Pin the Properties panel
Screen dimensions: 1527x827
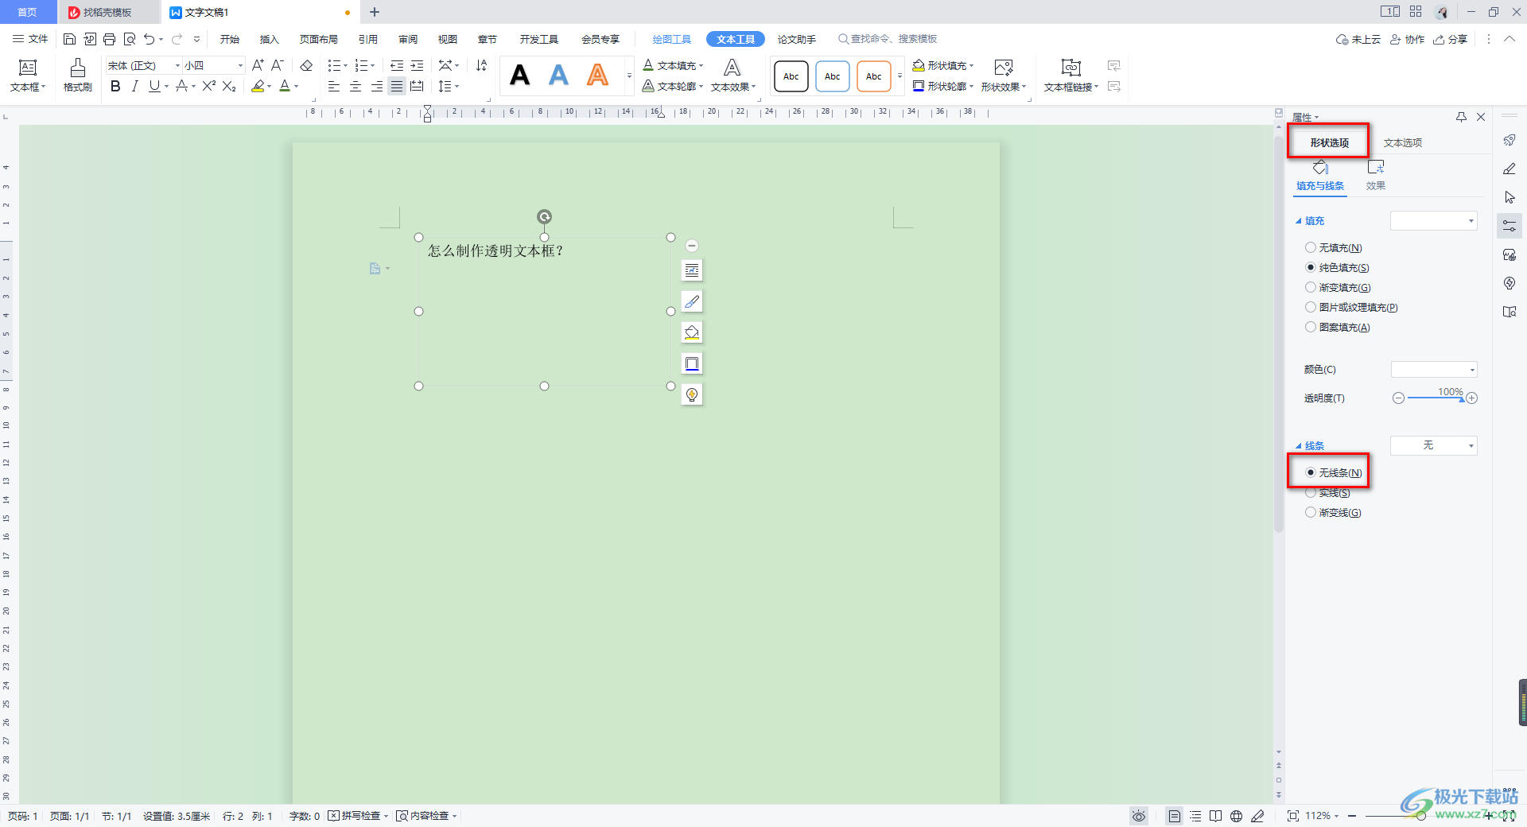tap(1461, 117)
